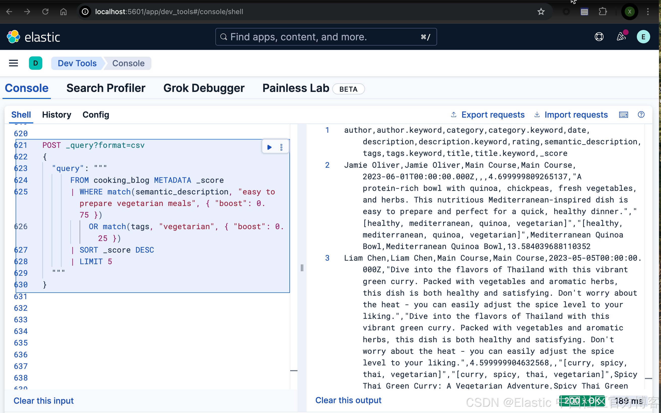This screenshot has height=413, width=661.
Task: Open the Config tab
Action: click(x=96, y=115)
